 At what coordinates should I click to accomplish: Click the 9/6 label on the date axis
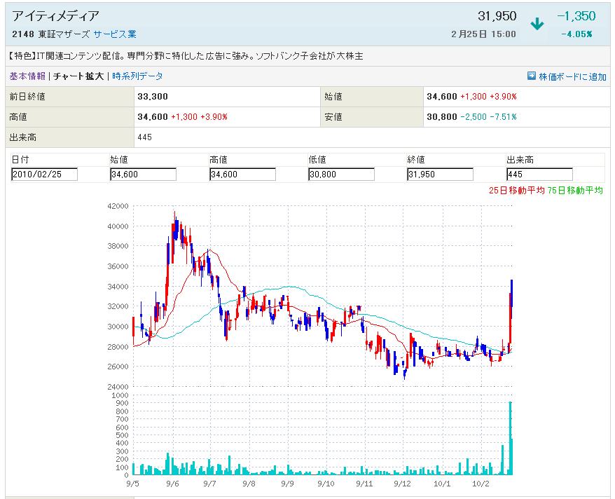(x=172, y=484)
